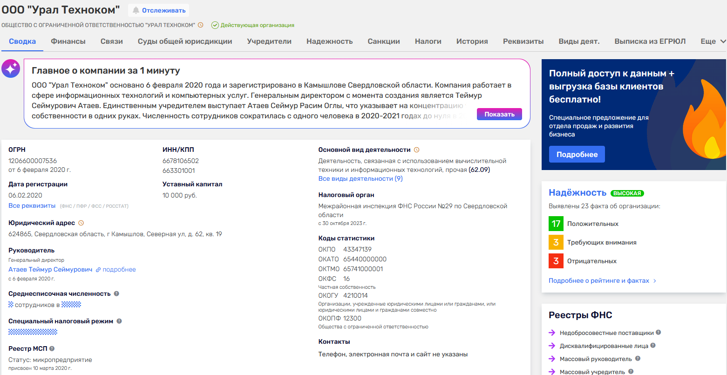Screen dimensions: 727x375
Task: Expand the Еще tabs dropdown
Action: click(x=713, y=41)
